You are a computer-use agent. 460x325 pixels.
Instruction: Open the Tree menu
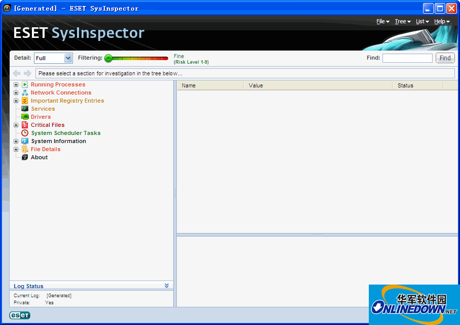pyautogui.click(x=402, y=21)
